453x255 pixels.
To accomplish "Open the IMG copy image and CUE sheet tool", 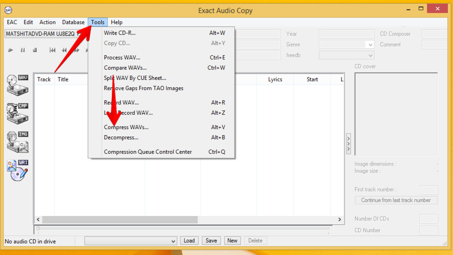I will tap(18, 142).
